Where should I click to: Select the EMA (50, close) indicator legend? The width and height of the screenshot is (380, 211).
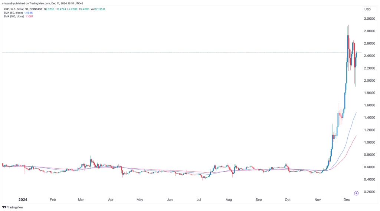(13, 13)
